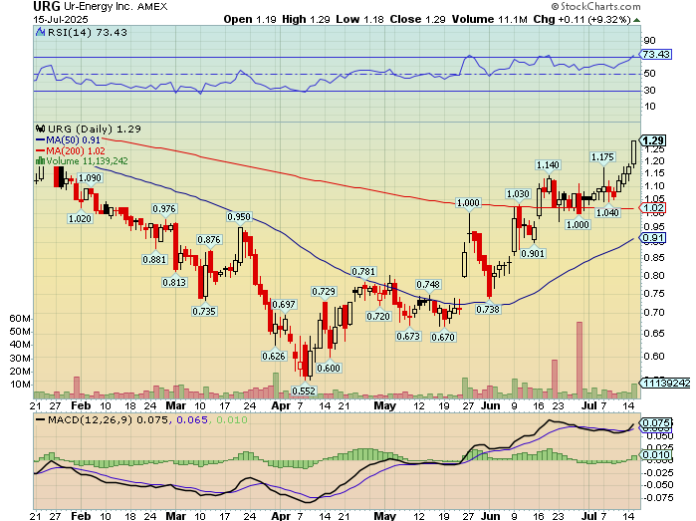Screen dimensions: 696x521
Task: Click the 0.813 price label
Action: pyautogui.click(x=174, y=282)
